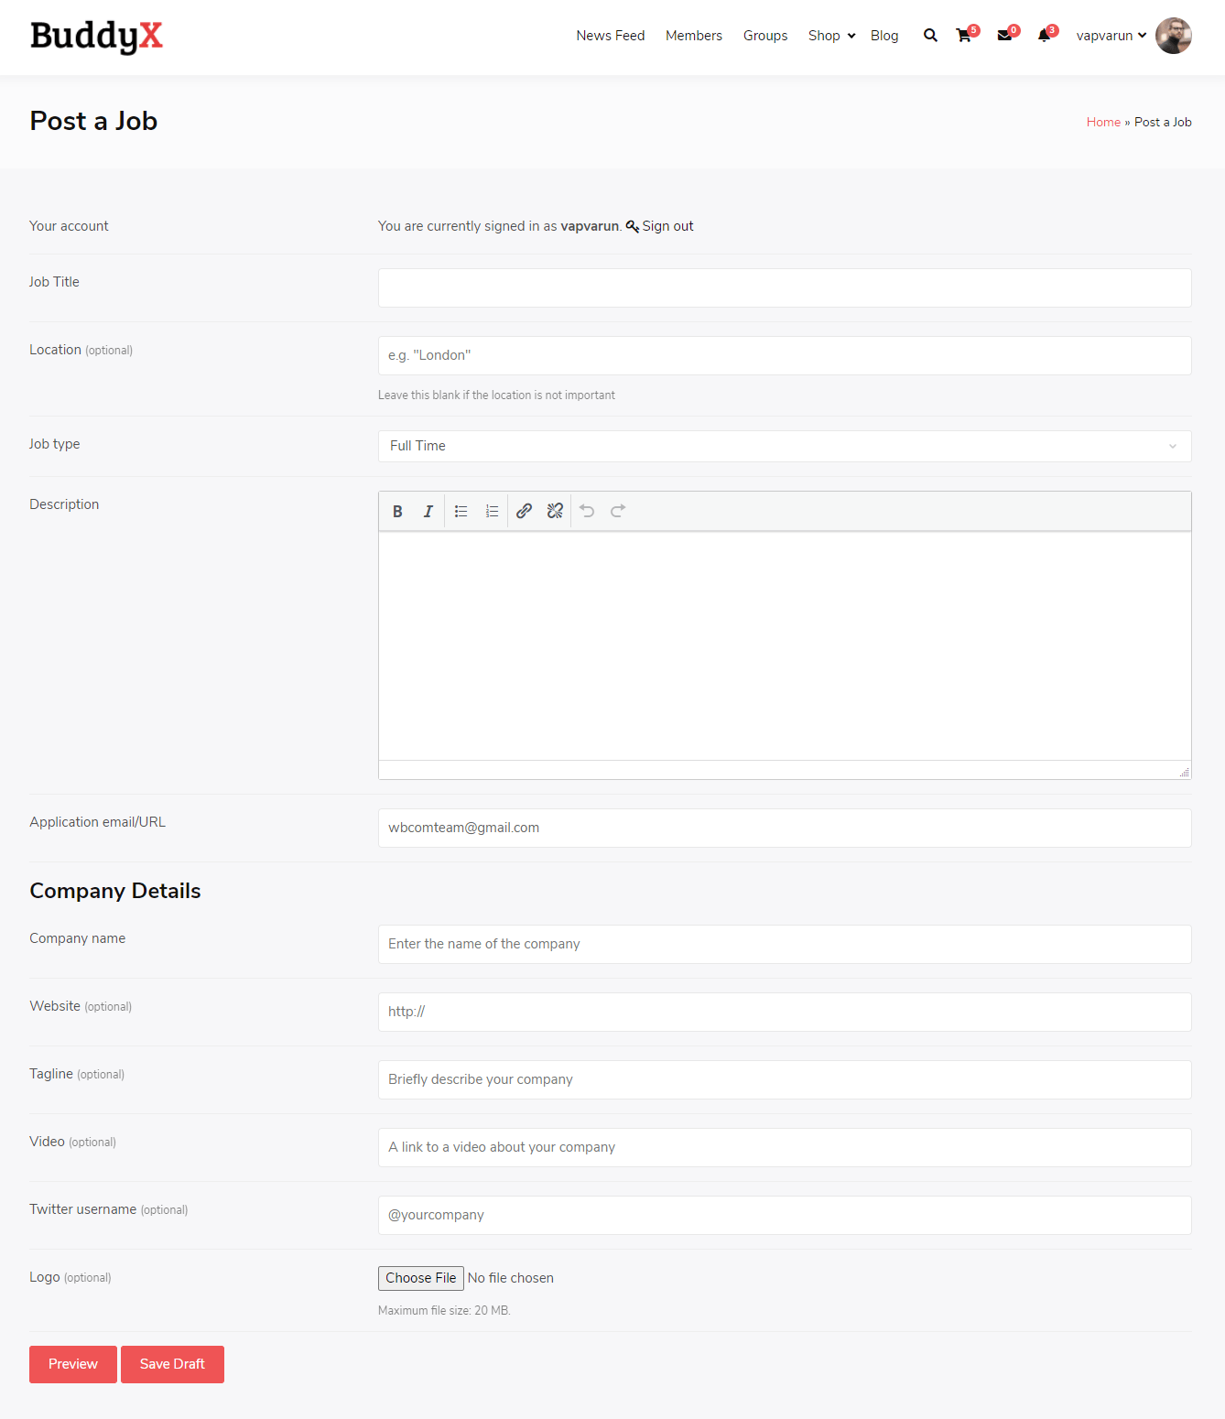1225x1419 pixels.
Task: Click the Sign out link
Action: tap(667, 226)
